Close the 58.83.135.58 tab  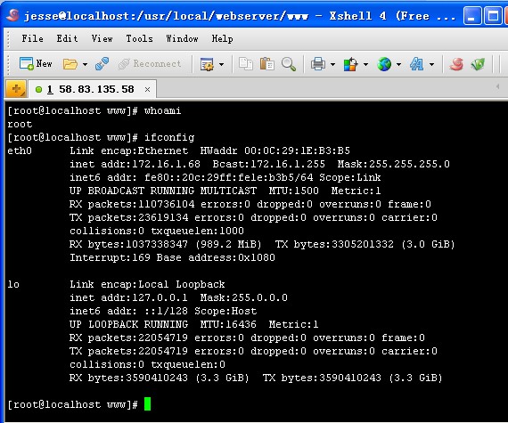[x=147, y=89]
